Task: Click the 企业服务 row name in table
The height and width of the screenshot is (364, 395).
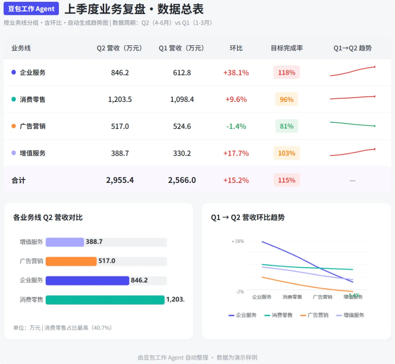Action: [x=33, y=73]
